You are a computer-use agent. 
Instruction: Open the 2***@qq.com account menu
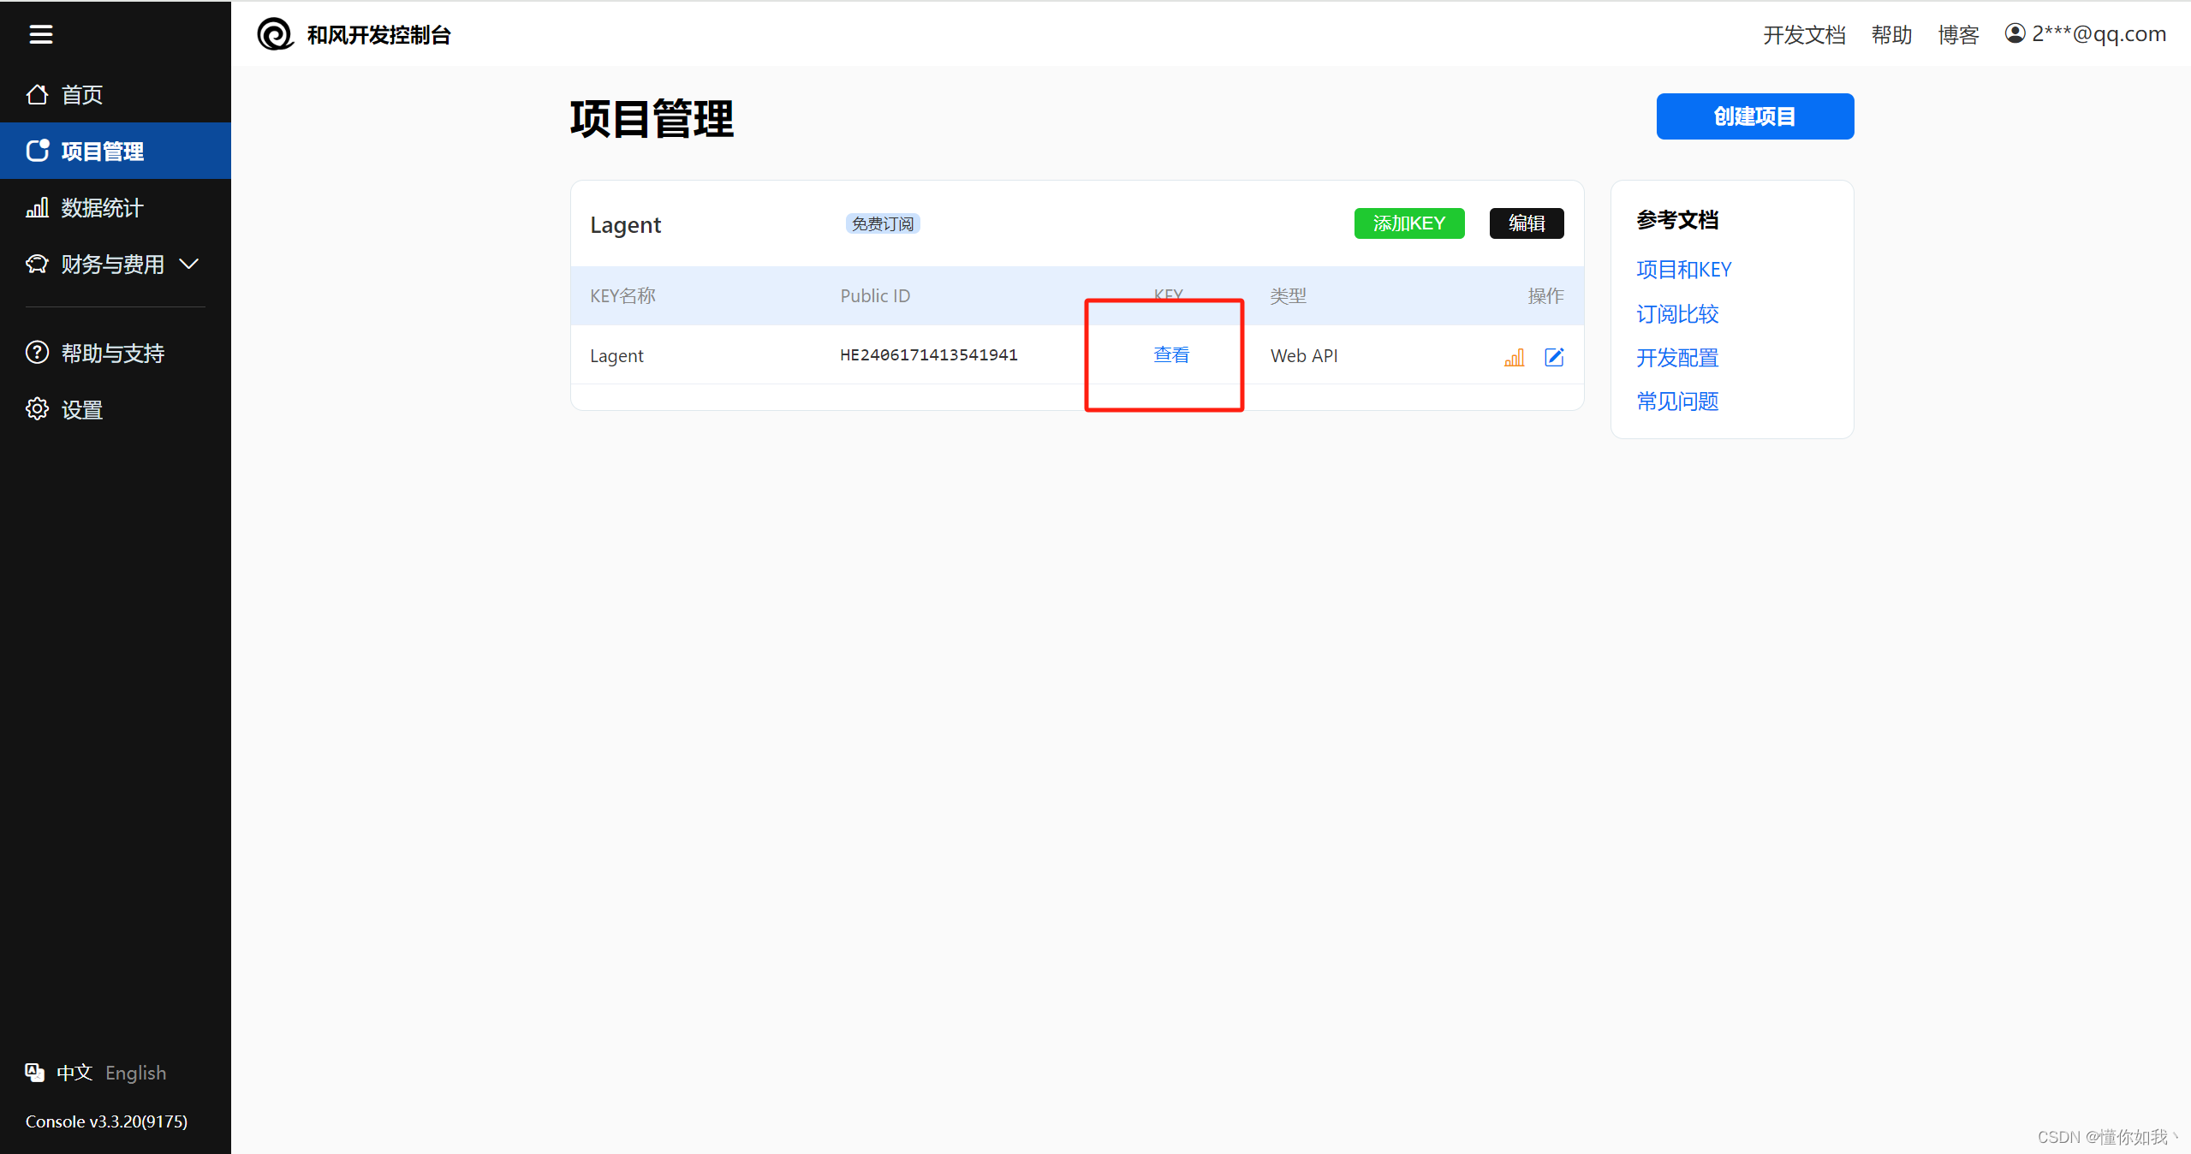pyautogui.click(x=2086, y=34)
